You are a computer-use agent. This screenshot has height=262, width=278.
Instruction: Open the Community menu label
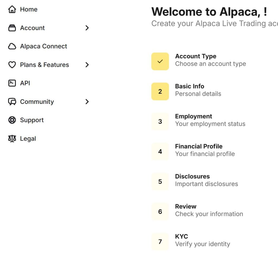[x=37, y=102]
